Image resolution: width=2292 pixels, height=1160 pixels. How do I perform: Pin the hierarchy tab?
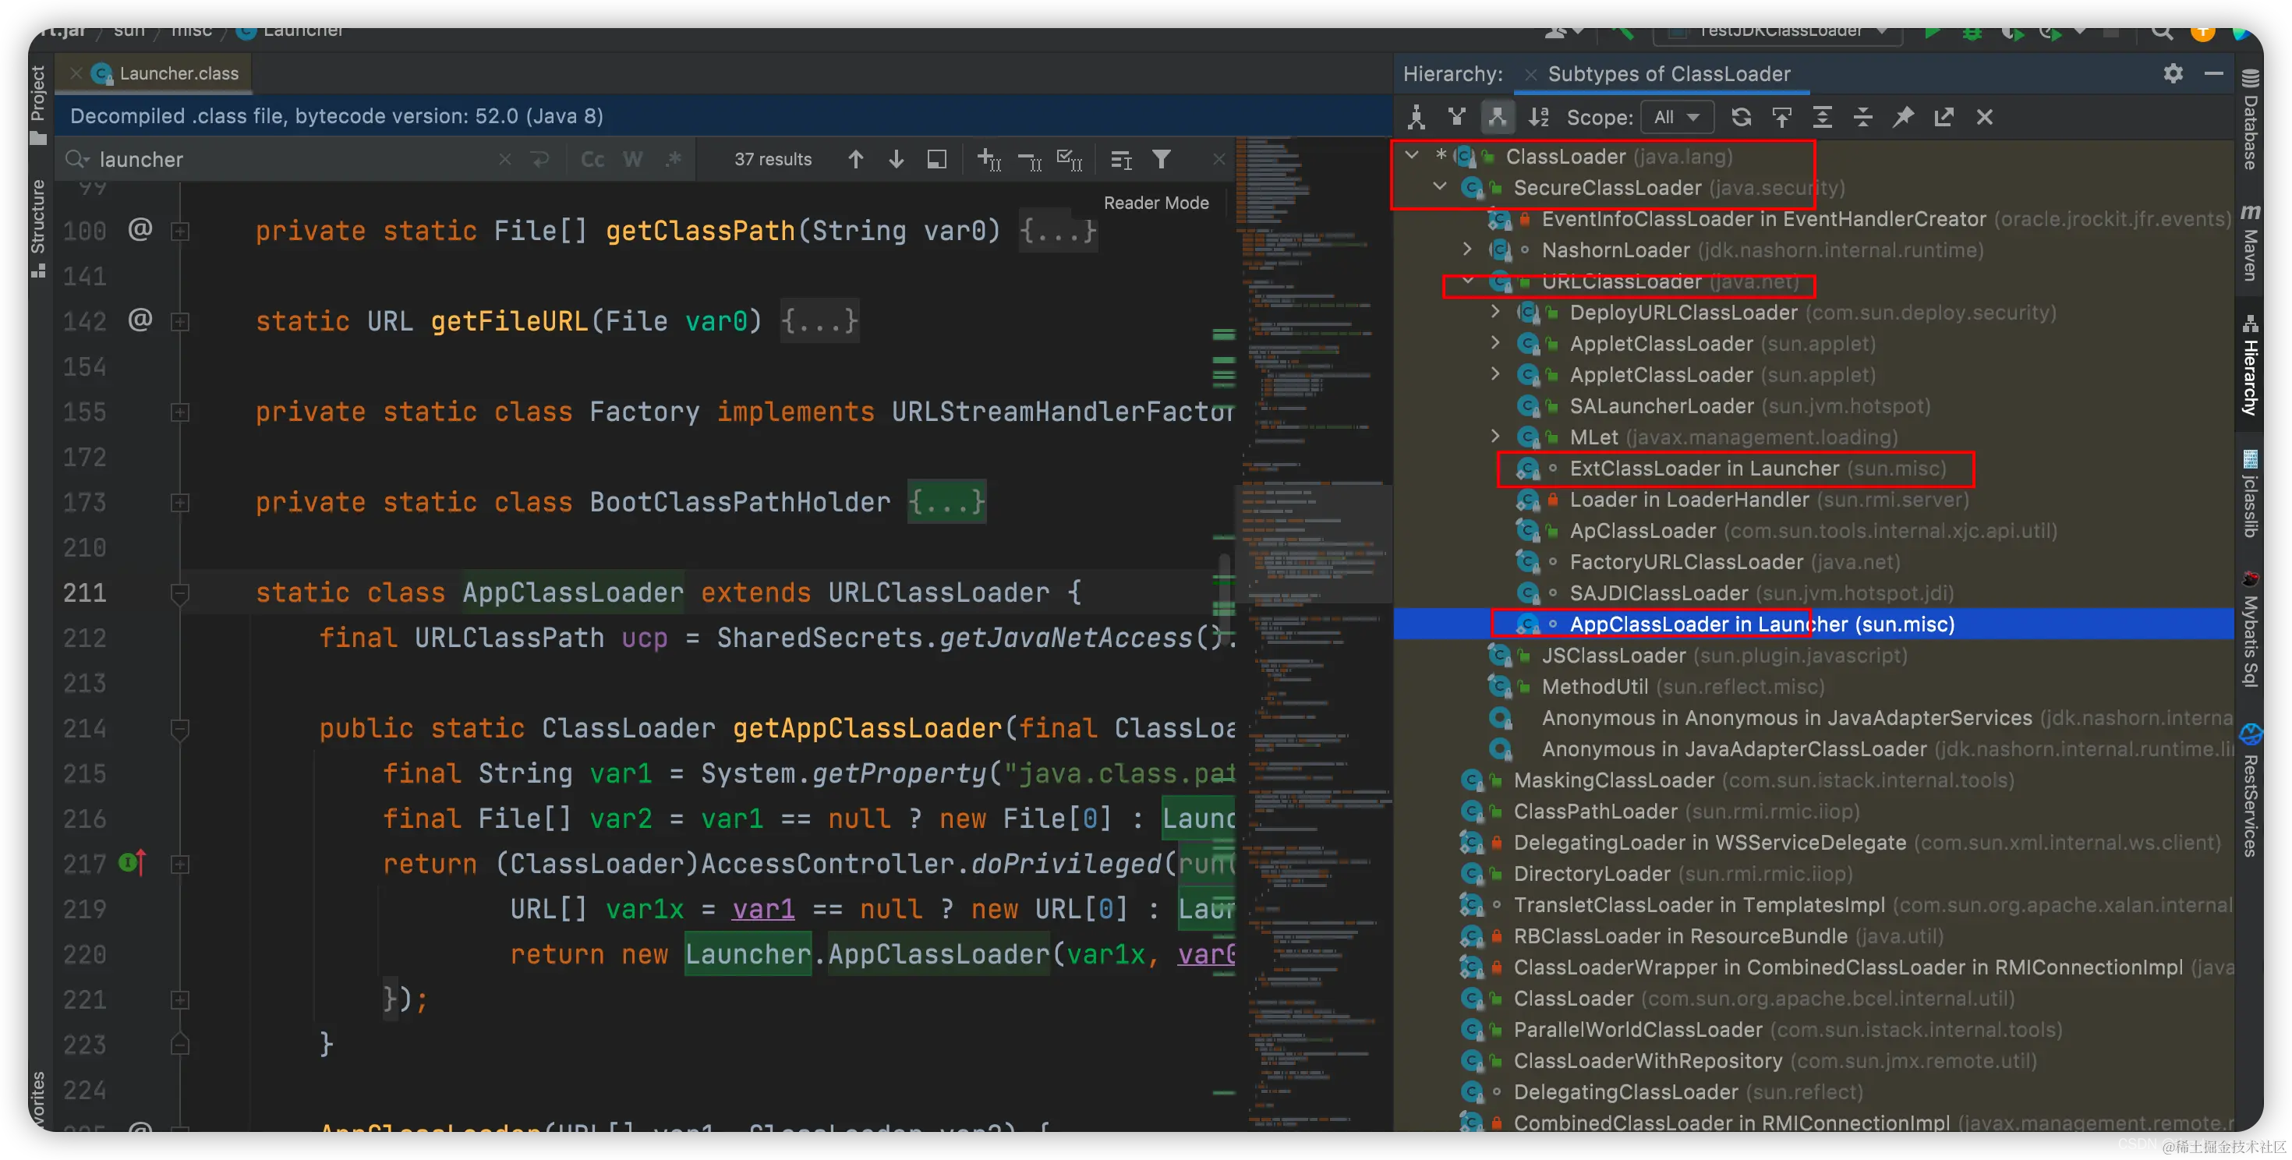click(1903, 116)
